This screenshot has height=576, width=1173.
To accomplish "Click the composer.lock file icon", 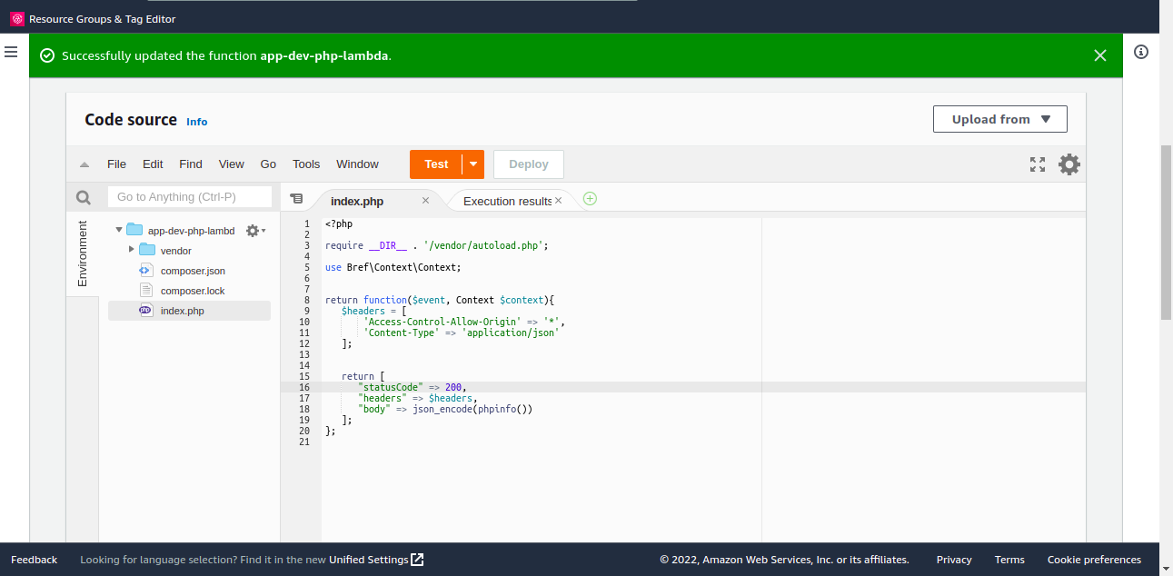I will tap(145, 291).
